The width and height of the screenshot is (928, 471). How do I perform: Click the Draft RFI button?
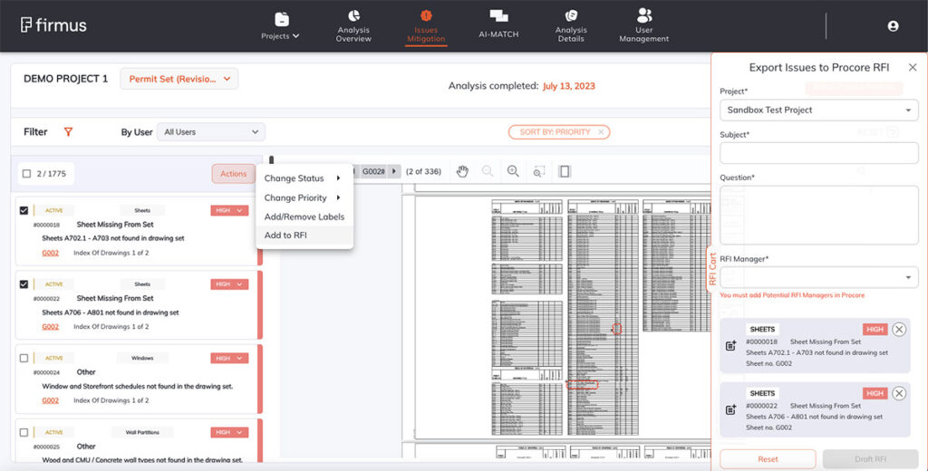tap(870, 459)
